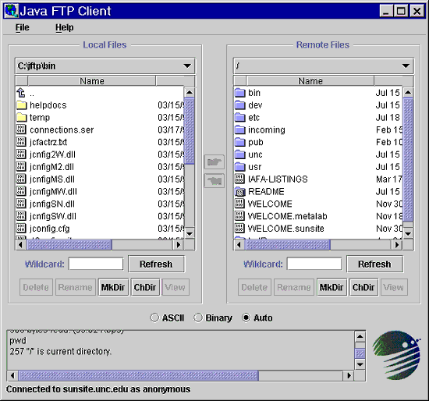Viewport: 429px width, 401px height.
Task: Click the local Name column header
Action: [x=92, y=81]
